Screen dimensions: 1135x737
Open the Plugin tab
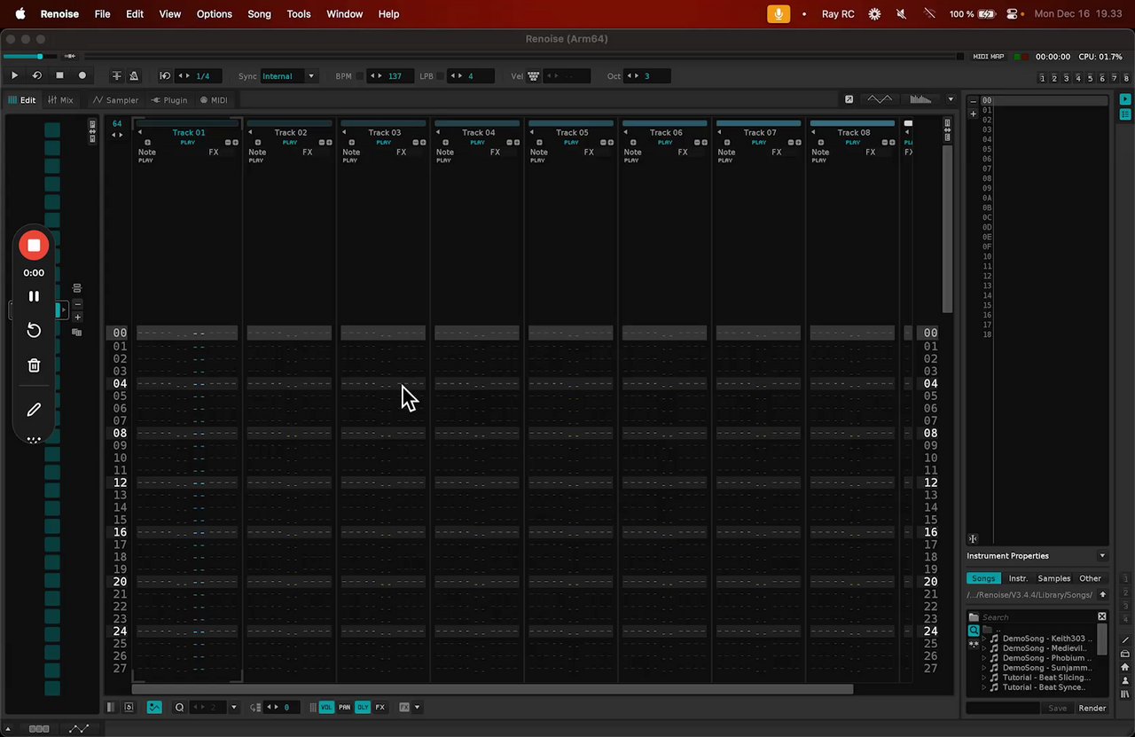click(169, 100)
